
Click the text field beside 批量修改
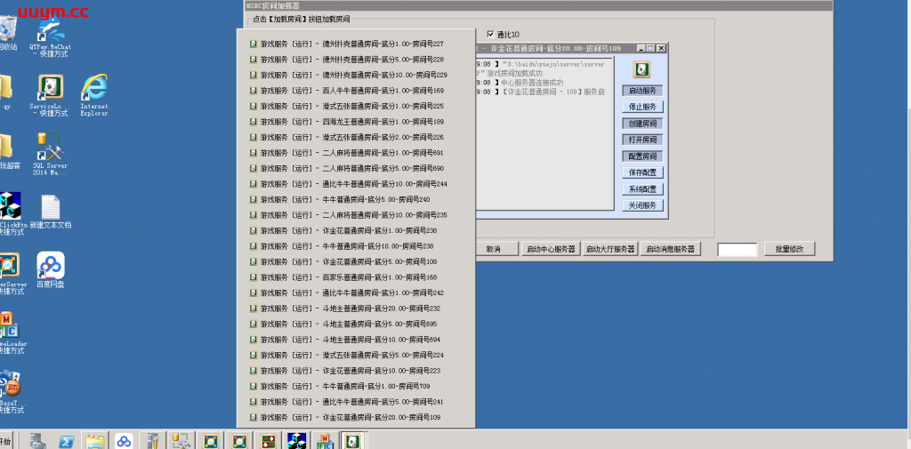point(737,250)
